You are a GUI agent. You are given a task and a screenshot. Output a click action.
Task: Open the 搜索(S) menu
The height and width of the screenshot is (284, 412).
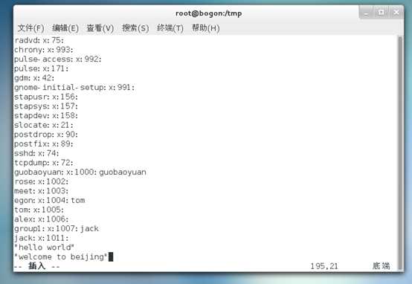click(135, 28)
